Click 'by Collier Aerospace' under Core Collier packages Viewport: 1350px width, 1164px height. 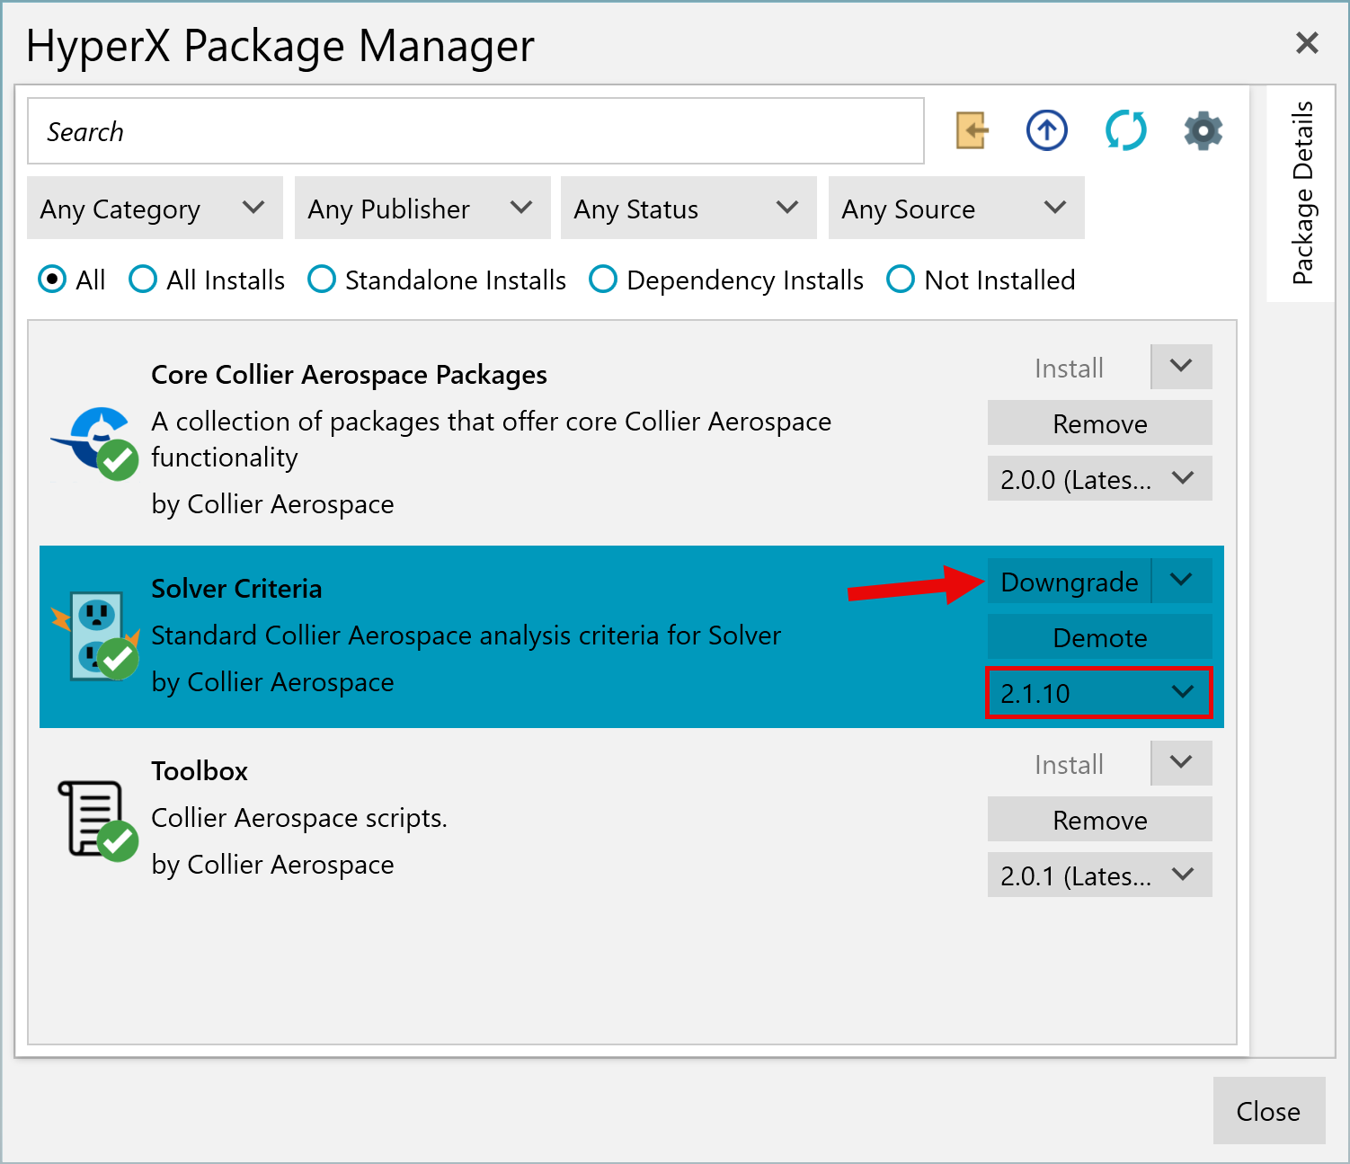[272, 503]
